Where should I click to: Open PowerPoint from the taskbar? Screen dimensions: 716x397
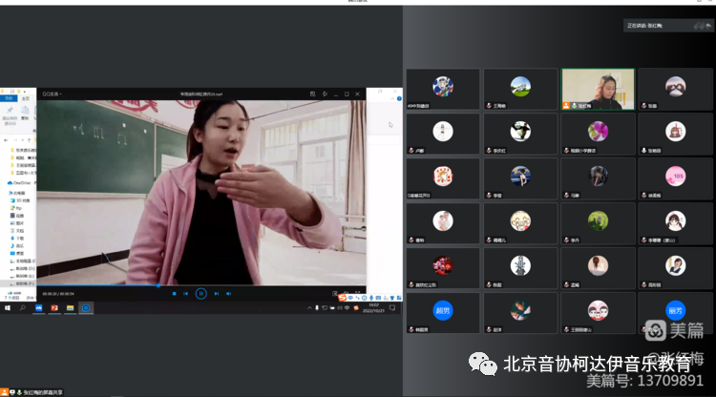(54, 308)
